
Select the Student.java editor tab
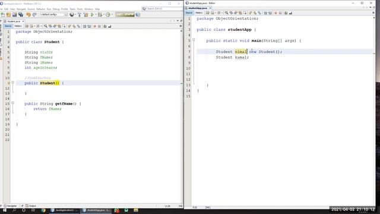point(13,21)
